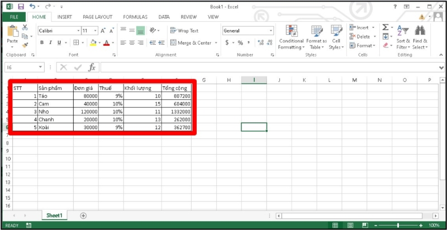Switch to DATA ribbon tab
The height and width of the screenshot is (230, 447).
click(164, 17)
